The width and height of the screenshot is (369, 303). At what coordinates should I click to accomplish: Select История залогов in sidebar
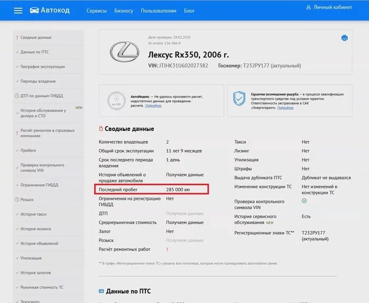[x=48, y=272]
